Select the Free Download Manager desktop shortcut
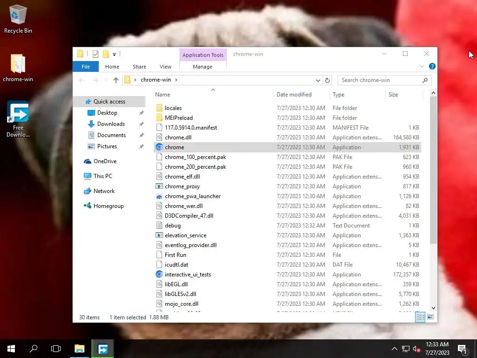477x358 pixels. click(18, 119)
